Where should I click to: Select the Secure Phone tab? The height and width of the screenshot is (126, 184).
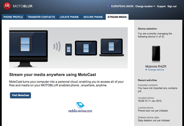tap(93, 17)
